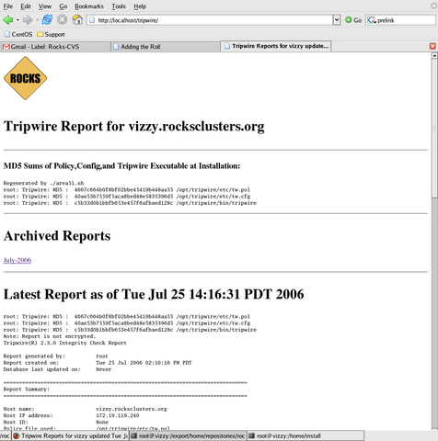This screenshot has height=441, width=438.
Task: Click the ROCKS diamond logo
Action: pos(25,78)
